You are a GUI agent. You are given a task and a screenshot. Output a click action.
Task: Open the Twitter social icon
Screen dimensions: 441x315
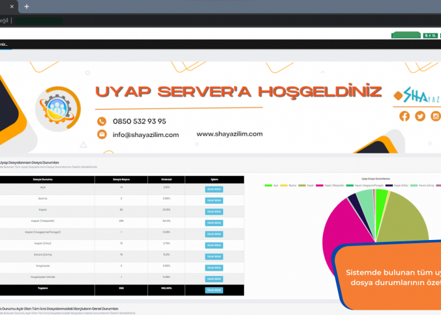(x=420, y=116)
